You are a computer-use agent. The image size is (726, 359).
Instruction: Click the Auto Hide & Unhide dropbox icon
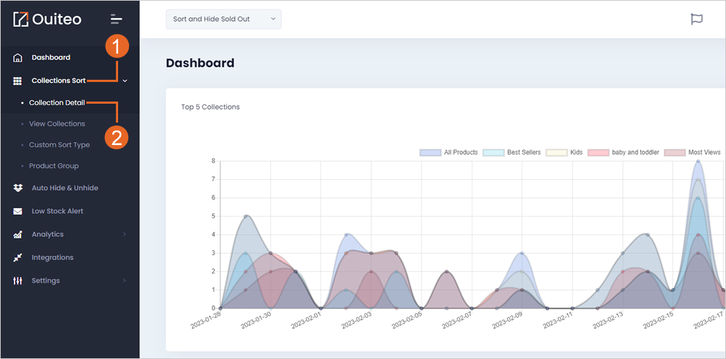17,188
